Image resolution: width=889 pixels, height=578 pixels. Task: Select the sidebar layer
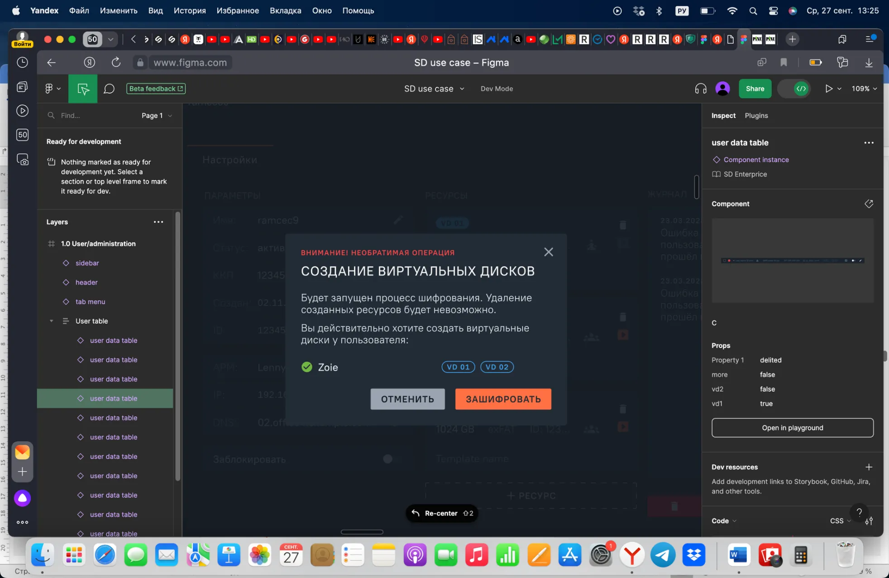click(87, 263)
